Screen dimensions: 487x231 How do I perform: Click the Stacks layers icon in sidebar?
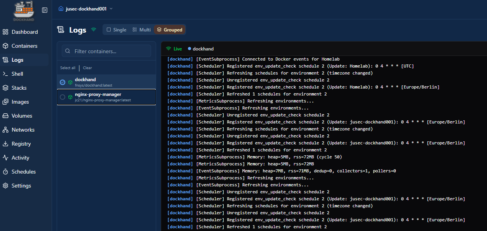tap(5, 88)
